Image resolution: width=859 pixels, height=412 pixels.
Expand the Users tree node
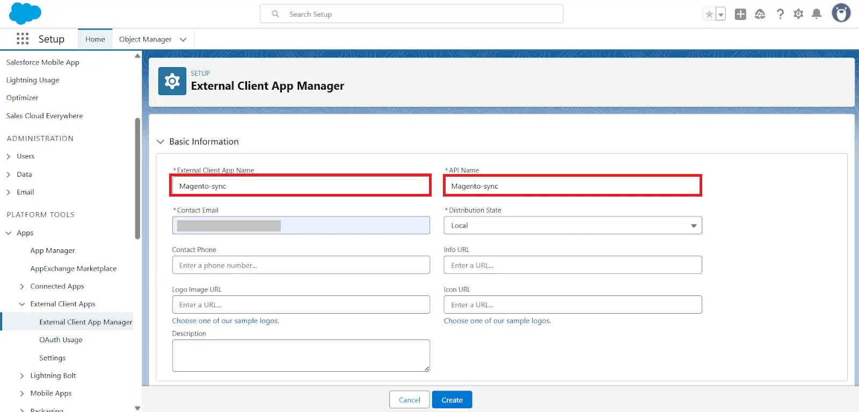9,156
